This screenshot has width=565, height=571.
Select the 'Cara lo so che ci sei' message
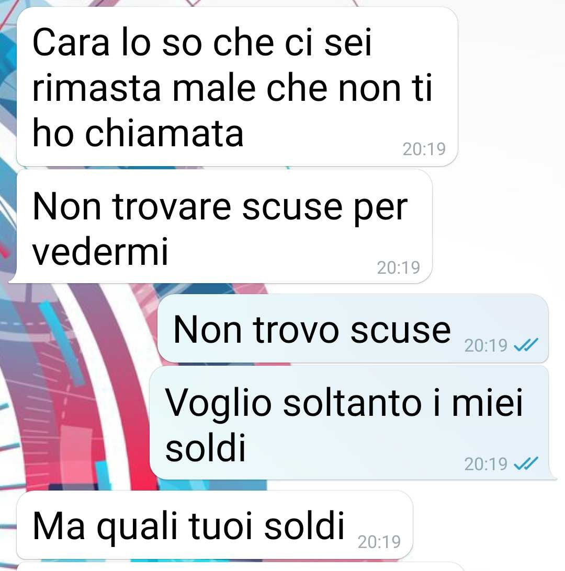[237, 87]
